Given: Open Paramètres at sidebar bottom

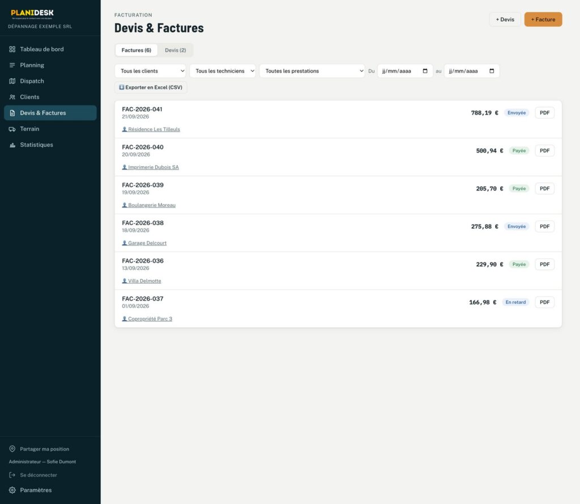Looking at the screenshot, I should [50, 490].
